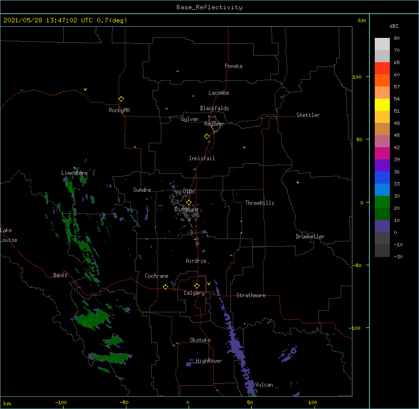The height and width of the screenshot is (409, 419).
Task: Click the -50 tick on the right axis
Action: tap(357, 265)
